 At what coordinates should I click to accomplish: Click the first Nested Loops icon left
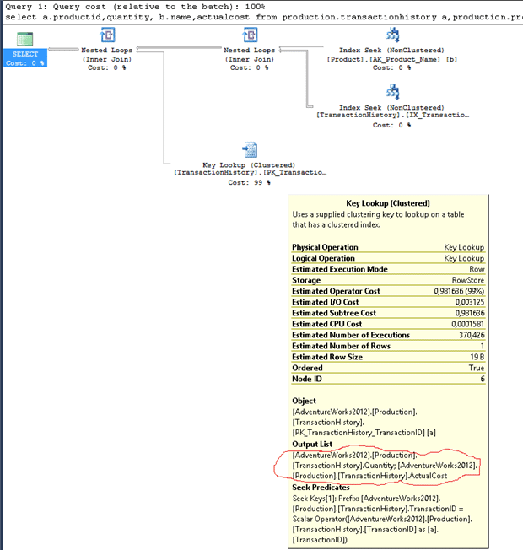(x=107, y=35)
